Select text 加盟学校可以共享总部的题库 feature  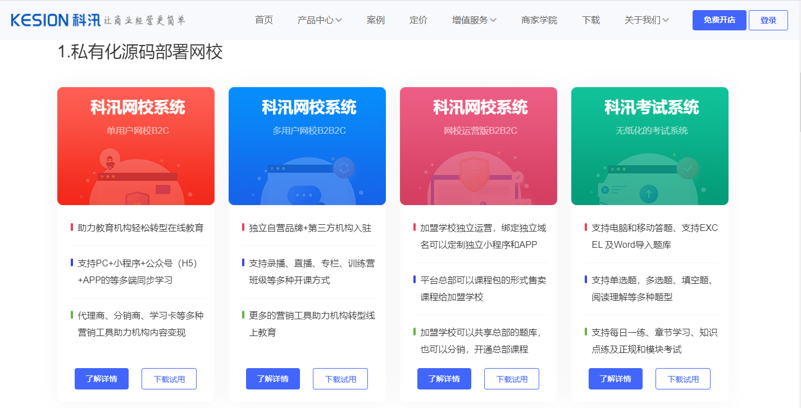pos(483,341)
